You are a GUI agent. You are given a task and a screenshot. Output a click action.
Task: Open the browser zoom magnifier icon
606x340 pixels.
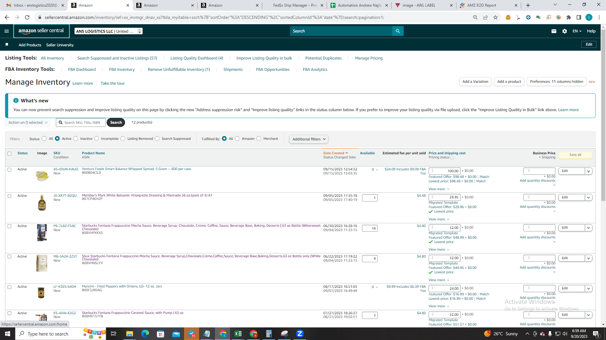click(475, 17)
